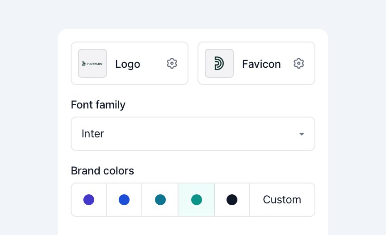This screenshot has height=235, width=386.
Task: Click the Partnero logo preview thumbnail
Action: click(x=92, y=63)
